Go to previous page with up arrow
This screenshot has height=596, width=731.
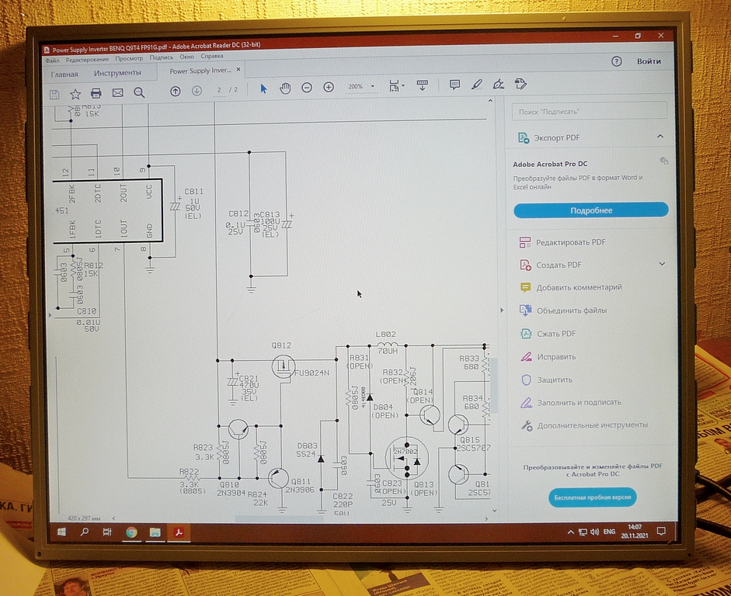(176, 91)
